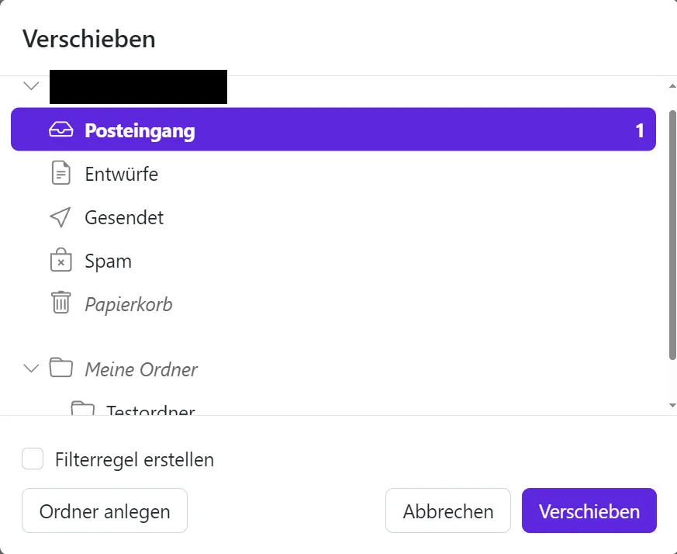Click the unread count badge on Posteingang

pyautogui.click(x=639, y=130)
